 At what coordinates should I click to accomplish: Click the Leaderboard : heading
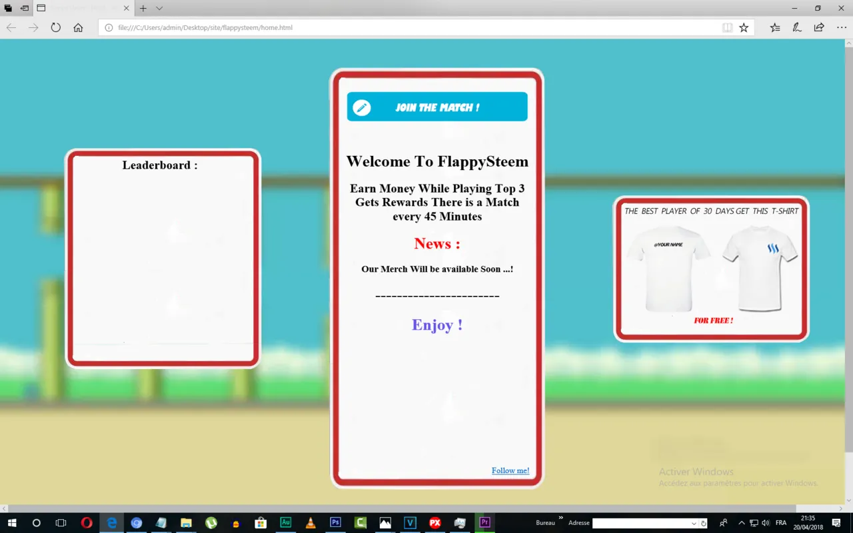click(x=160, y=165)
